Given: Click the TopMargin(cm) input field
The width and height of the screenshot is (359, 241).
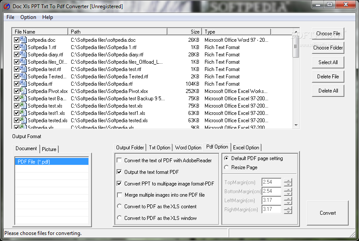Looking at the screenshot, I should (271, 182).
